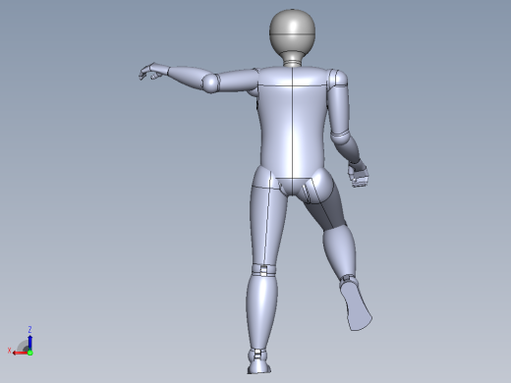The width and height of the screenshot is (511, 383).
Task: Select the outstretched arm's elbow ball joint
Action: 210,83
